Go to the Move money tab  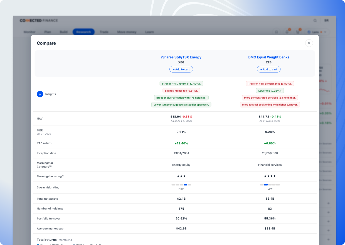pyautogui.click(x=127, y=32)
